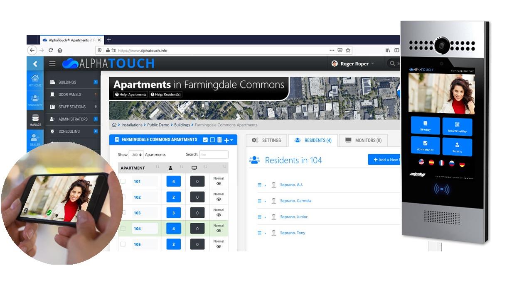Tap Administration on the door panel
Screen dimensions: 507x292
point(425,146)
